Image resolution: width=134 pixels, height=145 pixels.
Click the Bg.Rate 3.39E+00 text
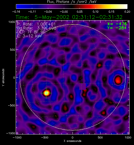pyautogui.click(x=37, y=28)
